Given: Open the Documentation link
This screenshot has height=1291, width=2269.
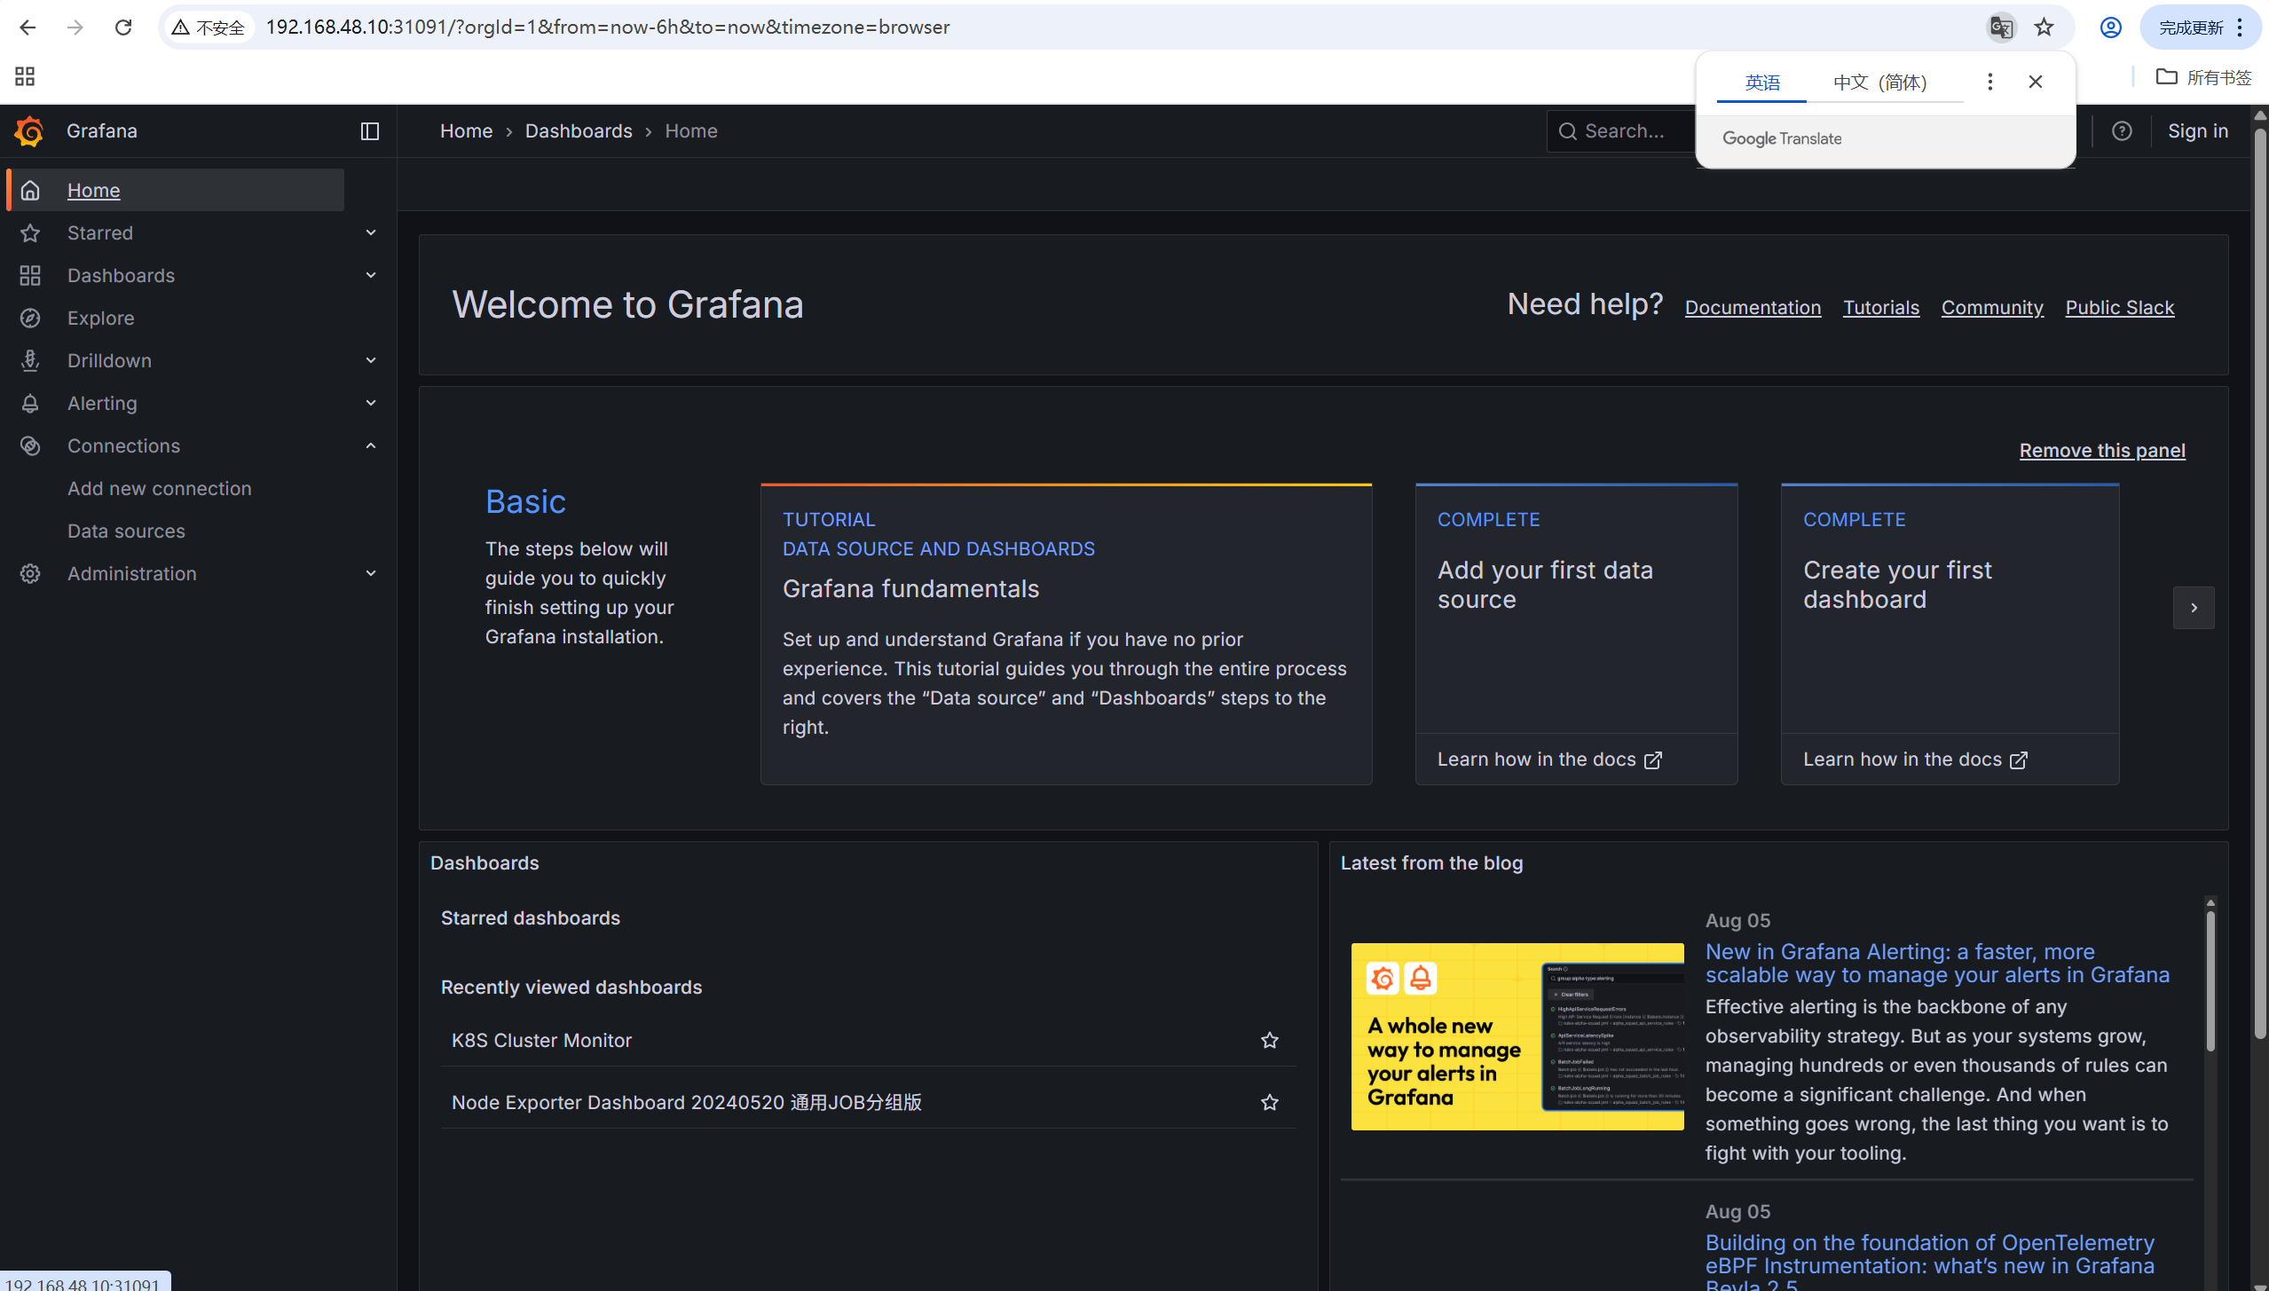Looking at the screenshot, I should click(1753, 307).
